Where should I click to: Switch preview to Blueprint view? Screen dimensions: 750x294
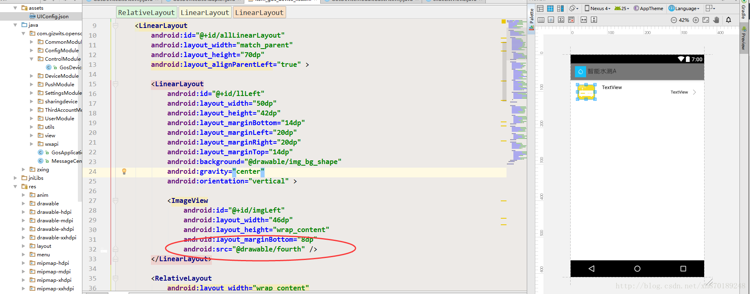point(550,9)
